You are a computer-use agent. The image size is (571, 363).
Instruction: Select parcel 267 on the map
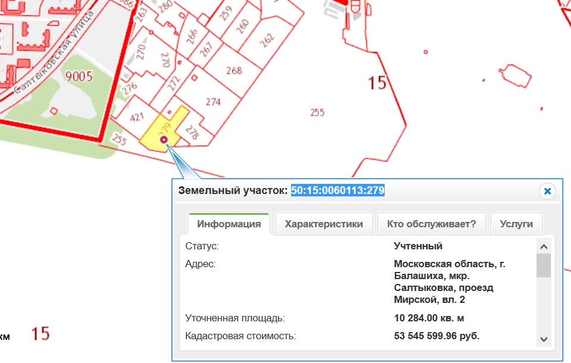point(206,50)
